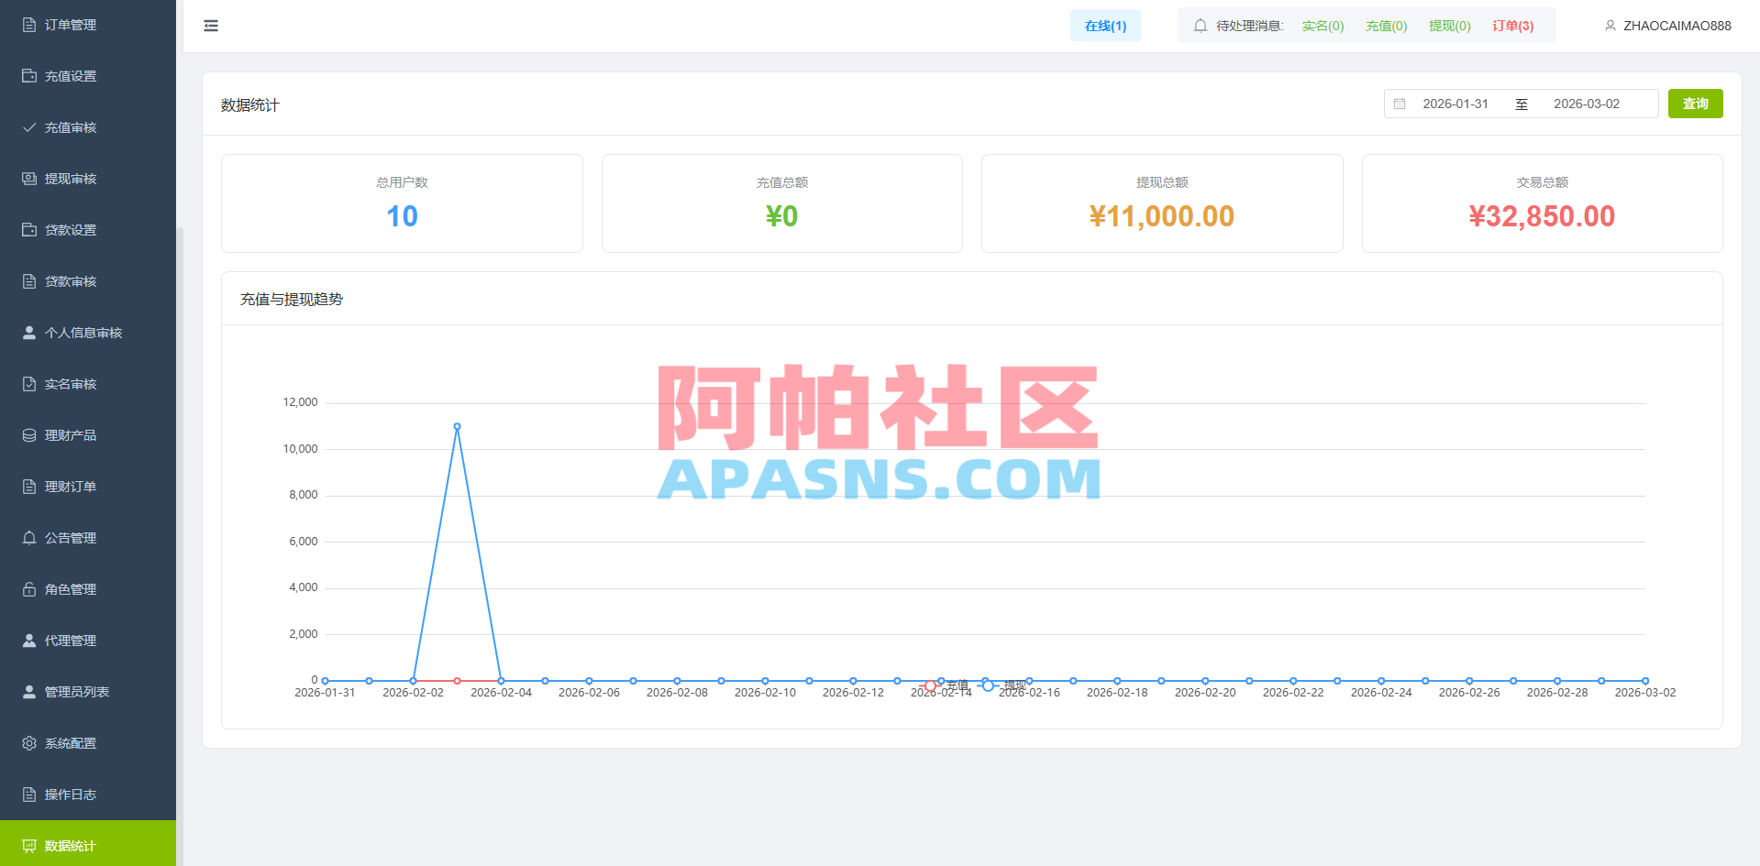
Task: Click the green 查询 button
Action: [x=1695, y=104]
